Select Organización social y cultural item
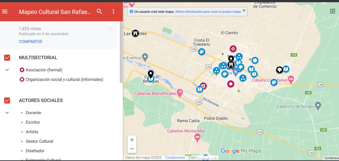Viewport: 339px width, 161px height. [x=64, y=79]
